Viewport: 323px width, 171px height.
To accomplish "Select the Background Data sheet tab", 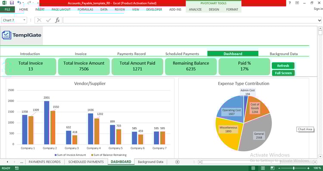I will click(150, 162).
